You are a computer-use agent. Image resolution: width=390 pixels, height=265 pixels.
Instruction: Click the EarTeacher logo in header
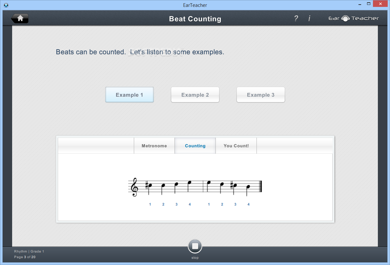click(354, 18)
